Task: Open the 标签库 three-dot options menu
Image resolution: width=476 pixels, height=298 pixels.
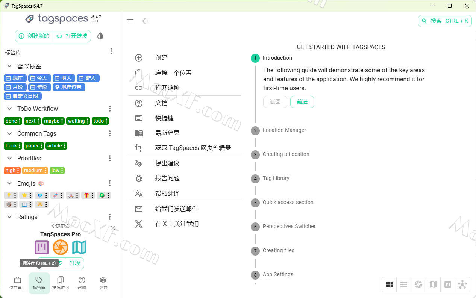Action: [111, 51]
